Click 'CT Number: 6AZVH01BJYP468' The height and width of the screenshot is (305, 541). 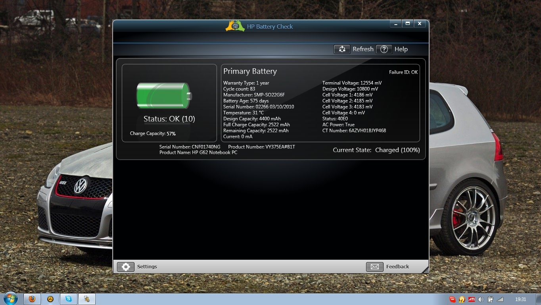point(354,131)
